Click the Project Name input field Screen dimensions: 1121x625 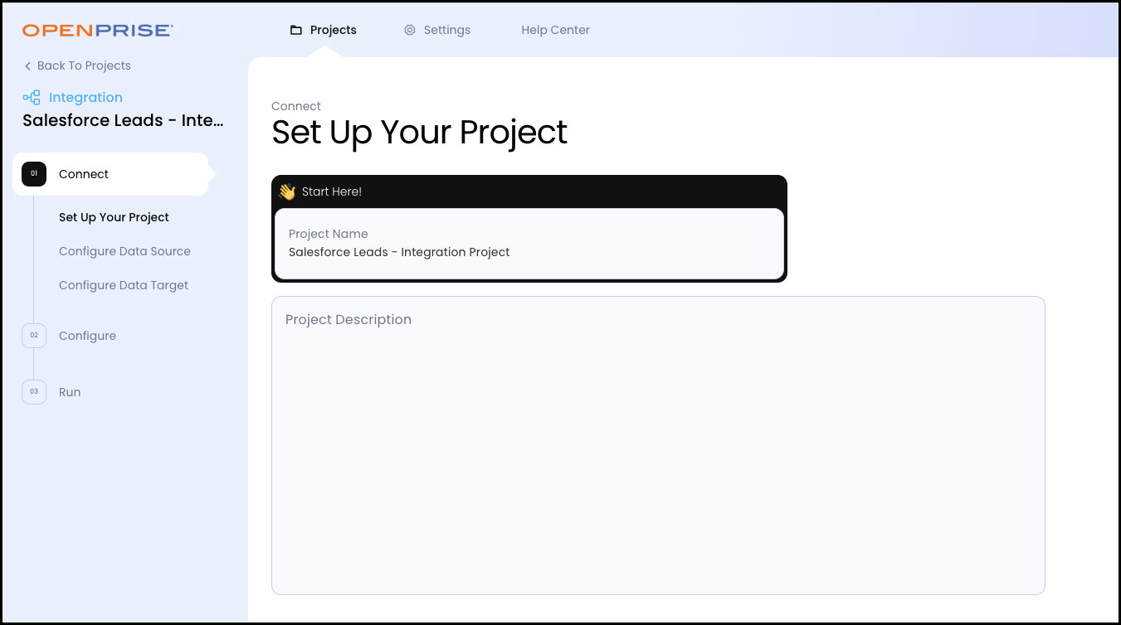(x=529, y=252)
